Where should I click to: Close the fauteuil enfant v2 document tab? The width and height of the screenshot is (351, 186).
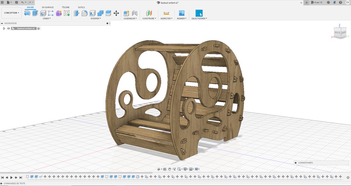tap(301, 2)
